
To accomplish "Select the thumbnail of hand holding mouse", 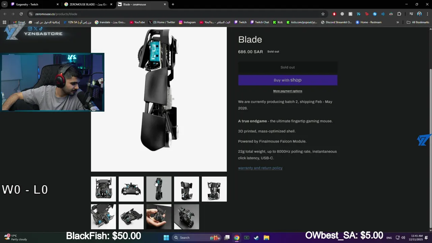I will [159, 217].
